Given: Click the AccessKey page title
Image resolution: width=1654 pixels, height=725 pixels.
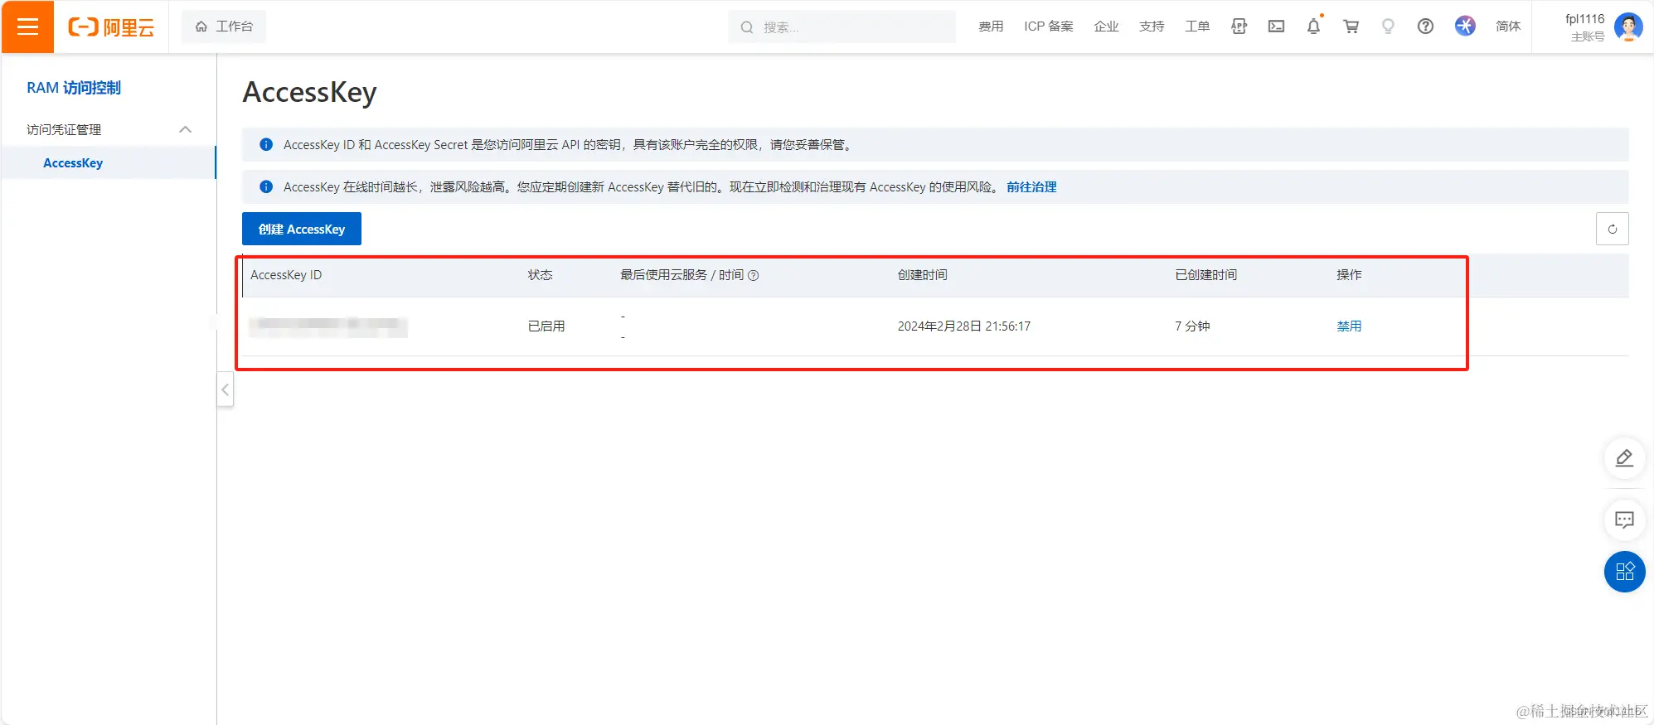Looking at the screenshot, I should [309, 93].
